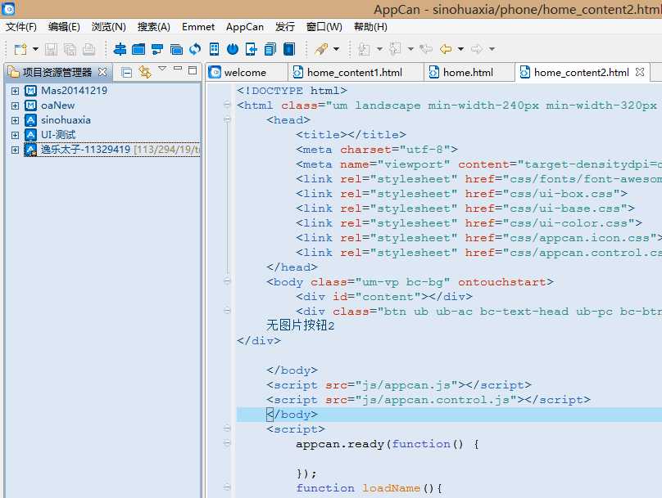Click the New file toolbar icon

pos(20,49)
